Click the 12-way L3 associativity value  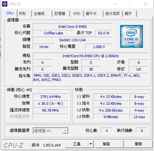tap(139, 117)
